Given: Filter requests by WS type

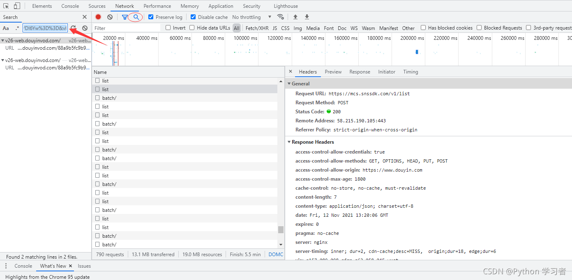Looking at the screenshot, I should click(x=354, y=28).
